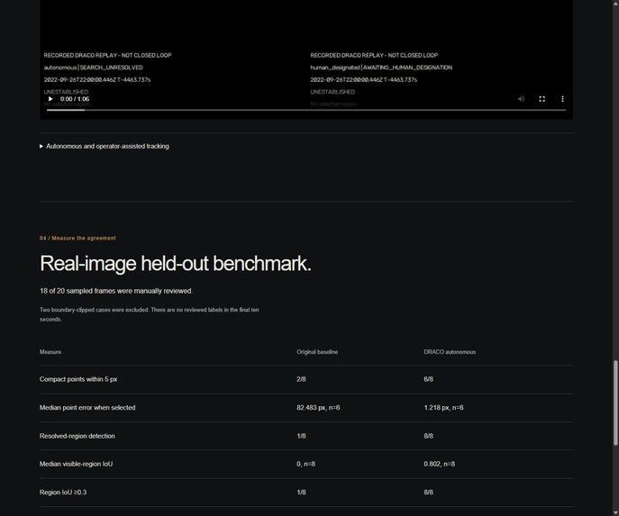This screenshot has width=619, height=516.
Task: Select 'Median visible-region IoU' row label
Action: click(x=77, y=464)
